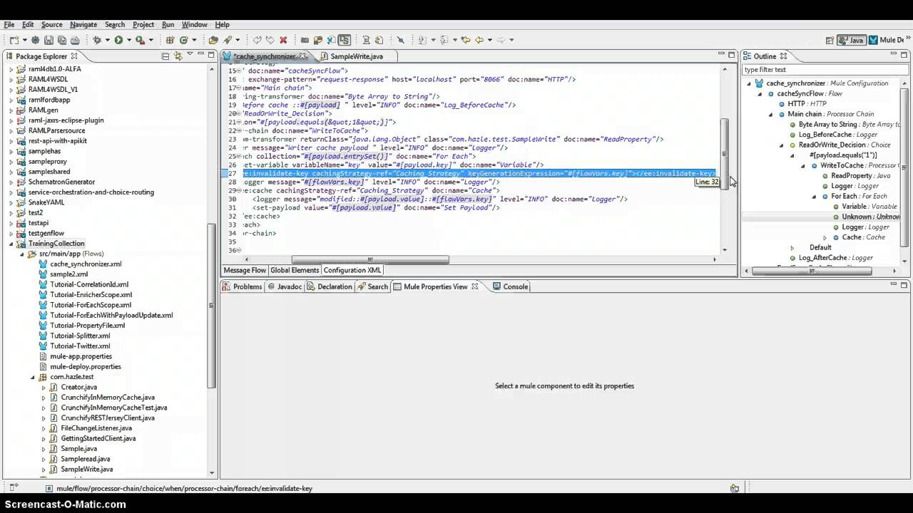Collapse the Main chain outline node

click(770, 114)
